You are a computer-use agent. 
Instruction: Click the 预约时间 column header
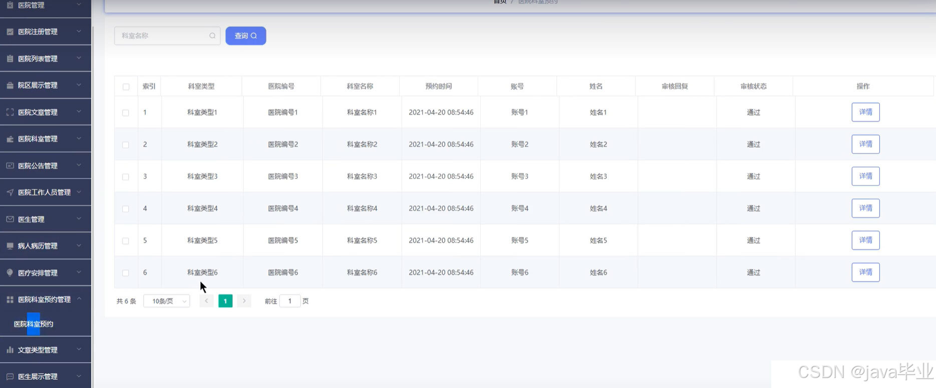[x=439, y=86]
